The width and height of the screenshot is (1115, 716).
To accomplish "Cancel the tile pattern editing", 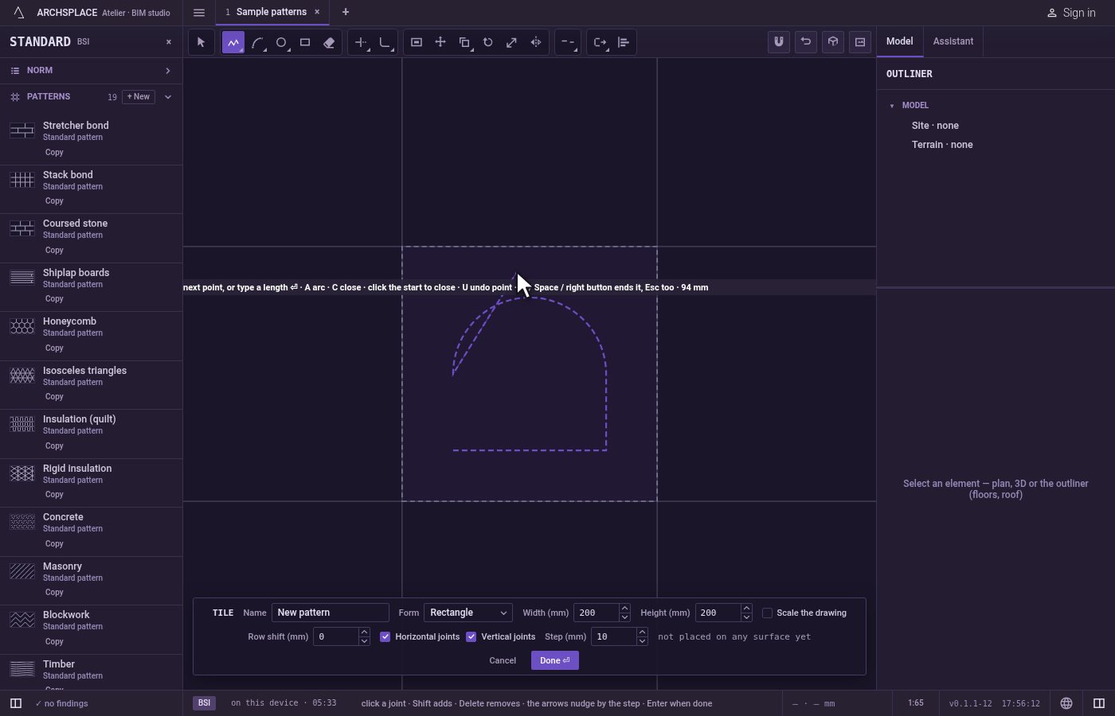I will [x=503, y=660].
